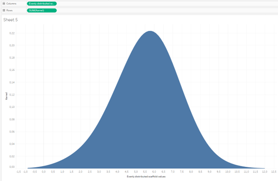Screen dimensions: 278x181
Task: Select the Evenly distributed sc.. pill
Action: pyautogui.click(x=42, y=4)
